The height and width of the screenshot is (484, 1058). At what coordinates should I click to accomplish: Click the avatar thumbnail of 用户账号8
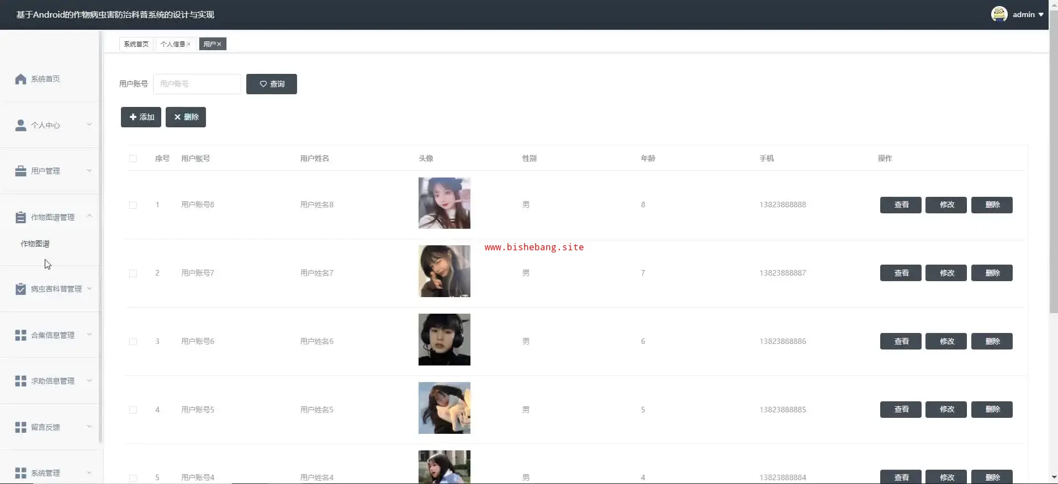pyautogui.click(x=445, y=203)
